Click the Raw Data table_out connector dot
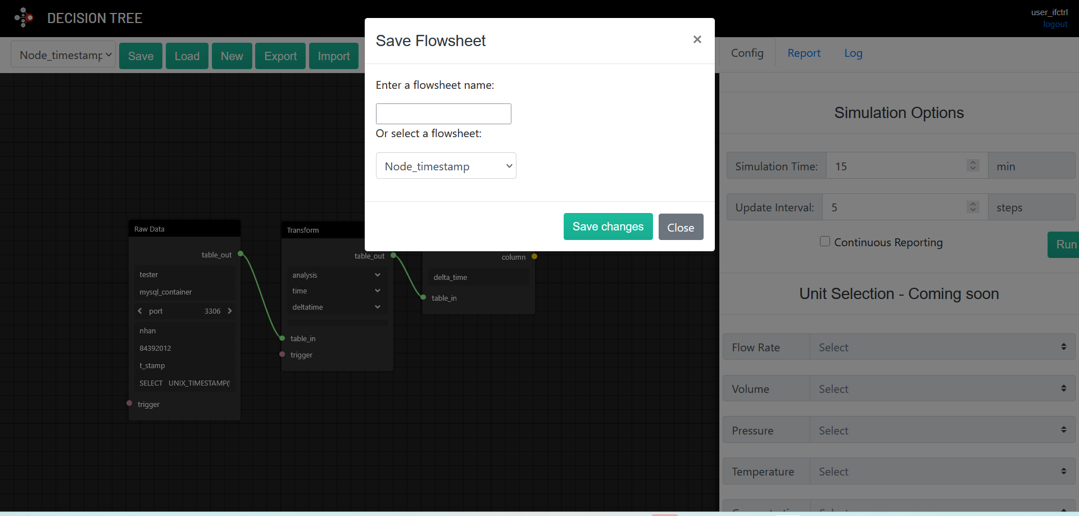The width and height of the screenshot is (1079, 516). click(x=241, y=254)
